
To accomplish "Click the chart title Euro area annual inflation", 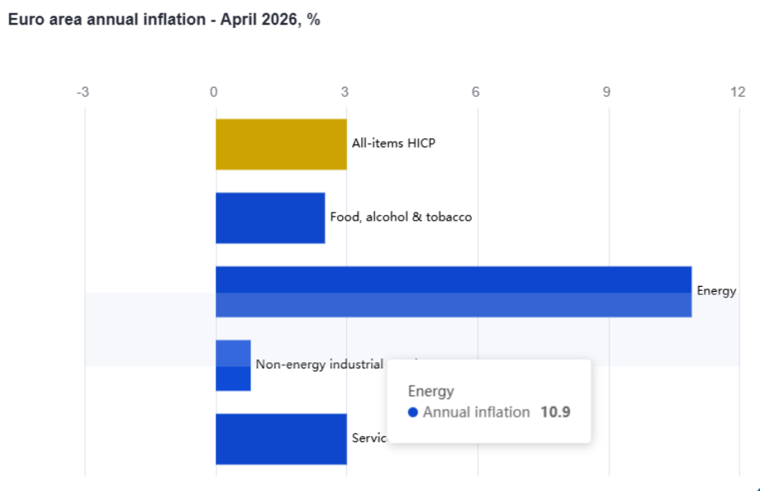I will click(164, 20).
